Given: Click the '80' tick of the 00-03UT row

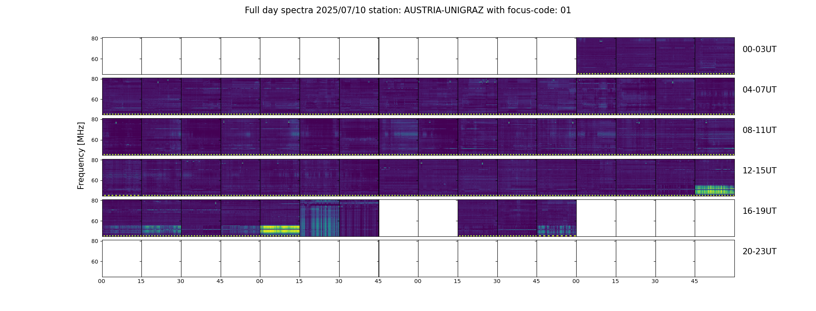Looking at the screenshot, I should pyautogui.click(x=94, y=38).
